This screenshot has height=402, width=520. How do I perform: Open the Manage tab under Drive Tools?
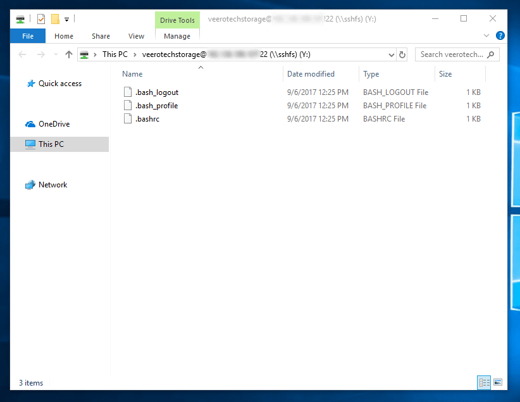[x=177, y=36]
